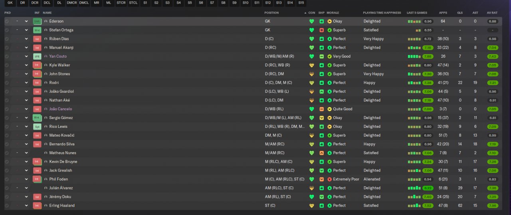The image size is (511, 215).
Task: Sort by Playing Time Happiness header
Action: [382, 13]
